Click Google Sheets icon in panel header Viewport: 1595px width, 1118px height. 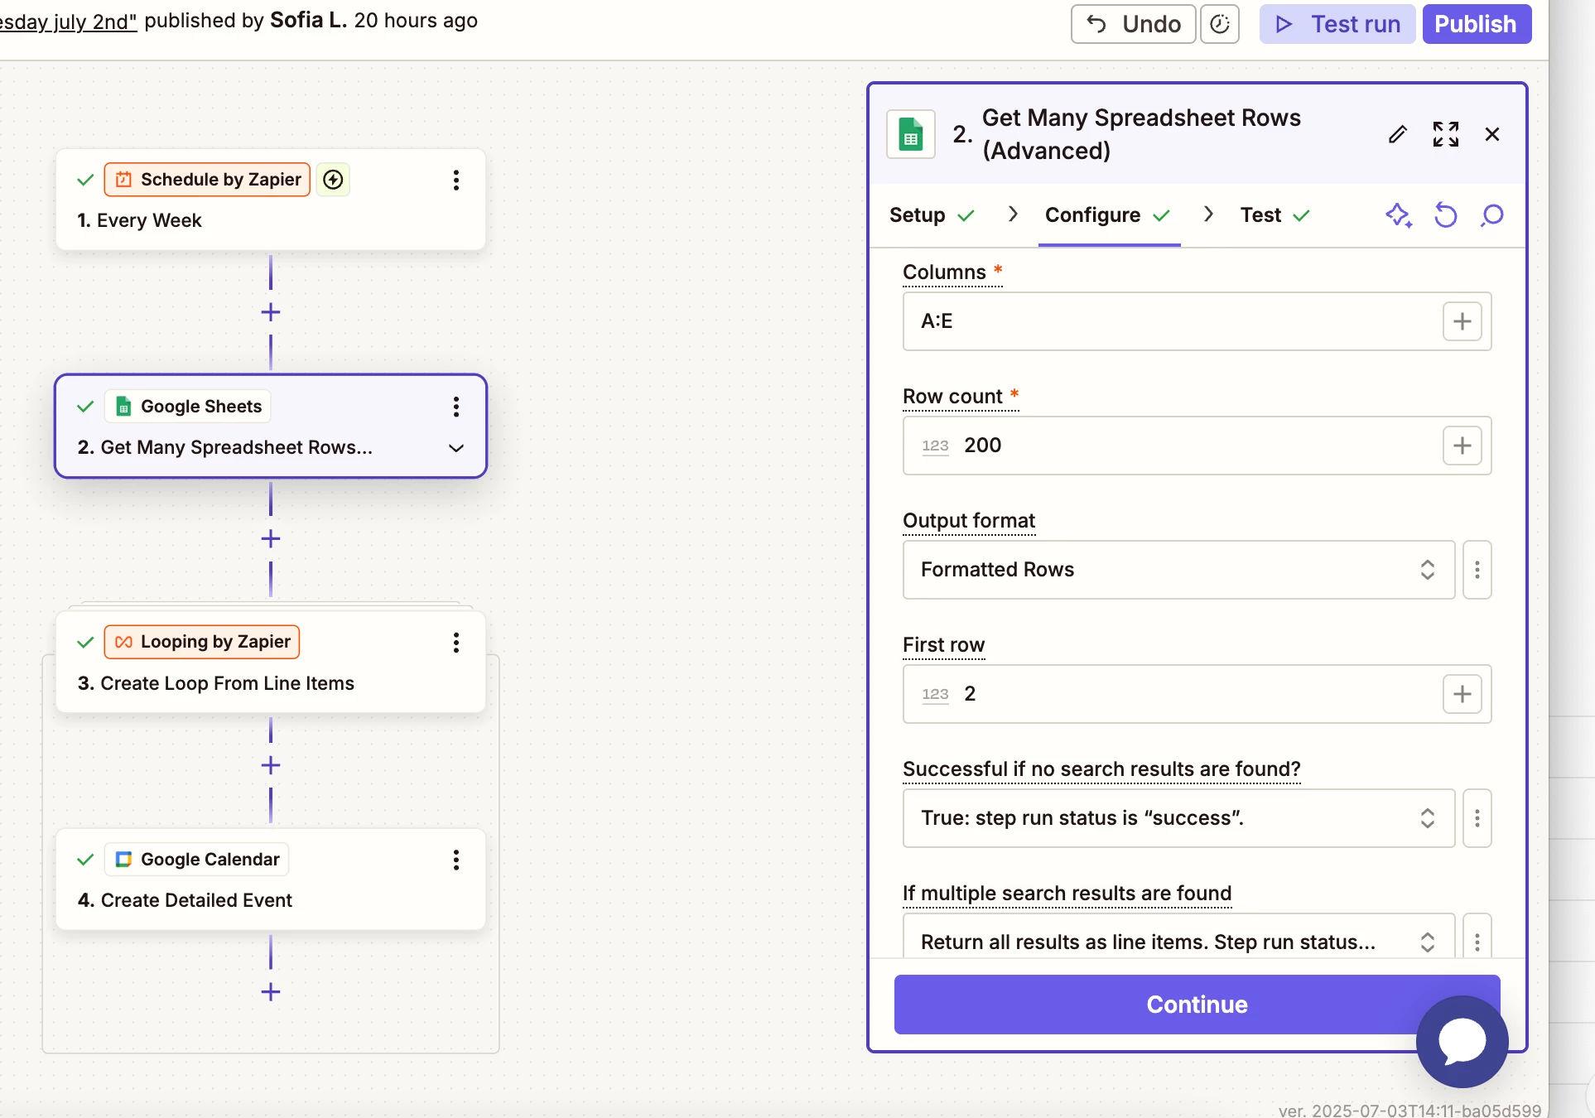click(911, 134)
